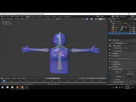Click the current frame number field
This screenshot has width=136, height=102.
pyautogui.click(x=82, y=78)
